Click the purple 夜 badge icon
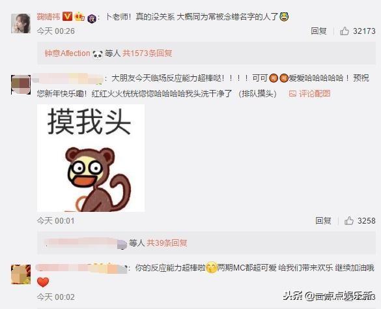381x309 pixels. point(92,18)
